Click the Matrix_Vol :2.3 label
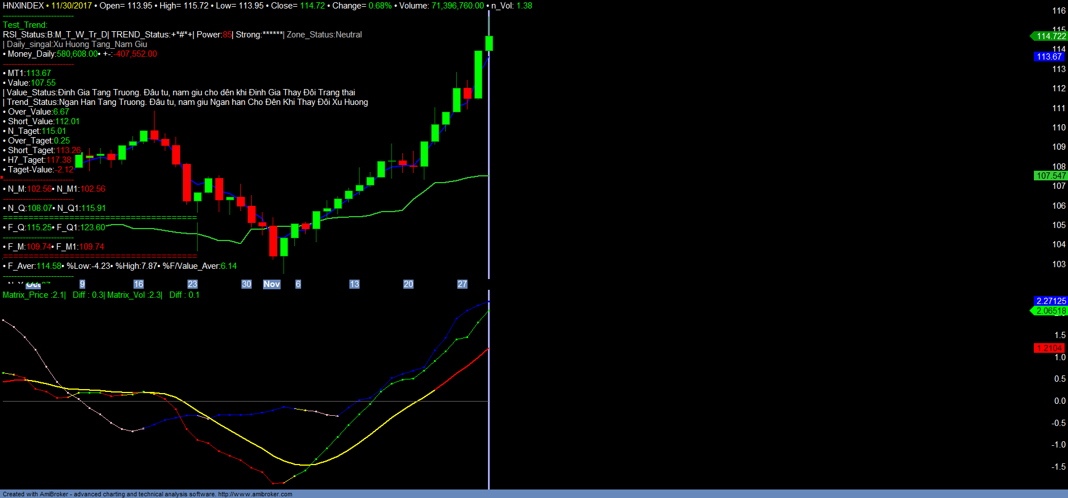 point(134,295)
